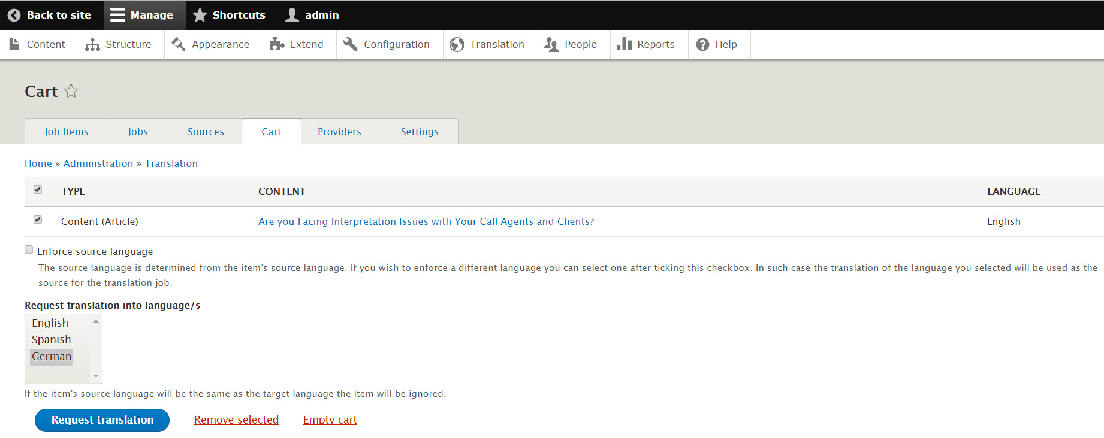
Task: Open the Help menu label
Action: (x=726, y=44)
